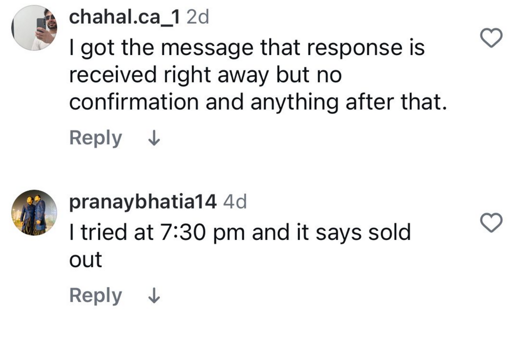
Task: Click the word 'sold' in the second comment
Action: pyautogui.click(x=389, y=232)
